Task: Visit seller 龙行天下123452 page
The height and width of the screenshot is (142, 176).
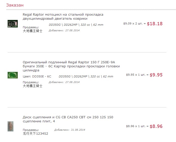Action: click(x=35, y=133)
